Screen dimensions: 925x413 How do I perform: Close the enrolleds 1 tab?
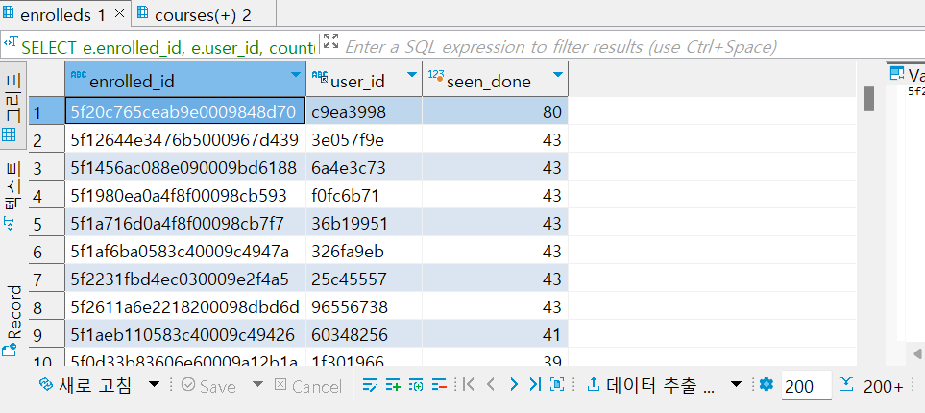point(120,14)
